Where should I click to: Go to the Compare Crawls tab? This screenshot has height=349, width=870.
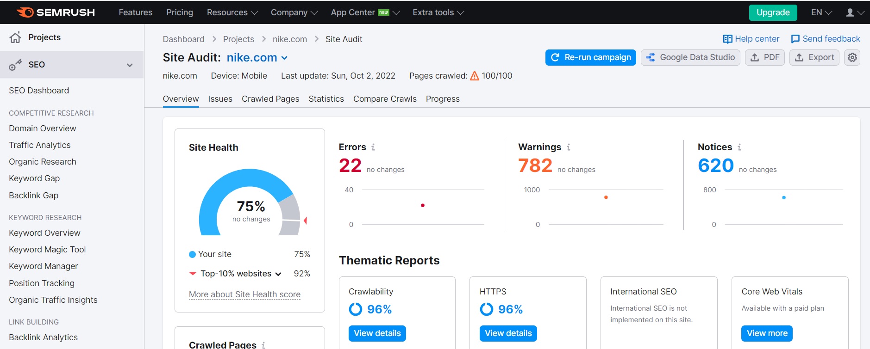pos(385,99)
